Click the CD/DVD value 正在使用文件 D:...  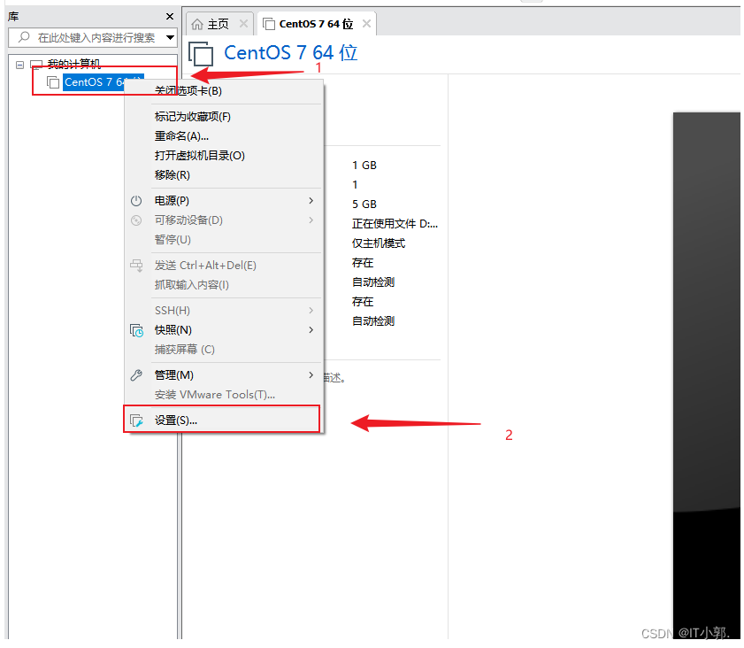[x=395, y=224]
